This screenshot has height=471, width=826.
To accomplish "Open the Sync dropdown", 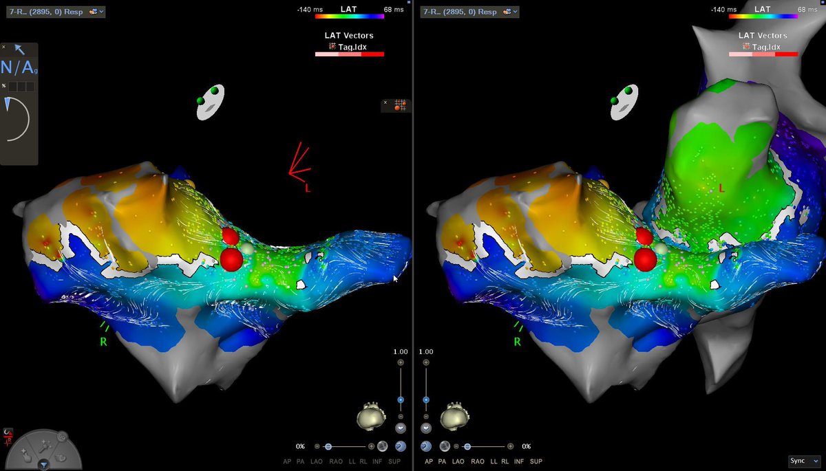I will click(x=805, y=461).
